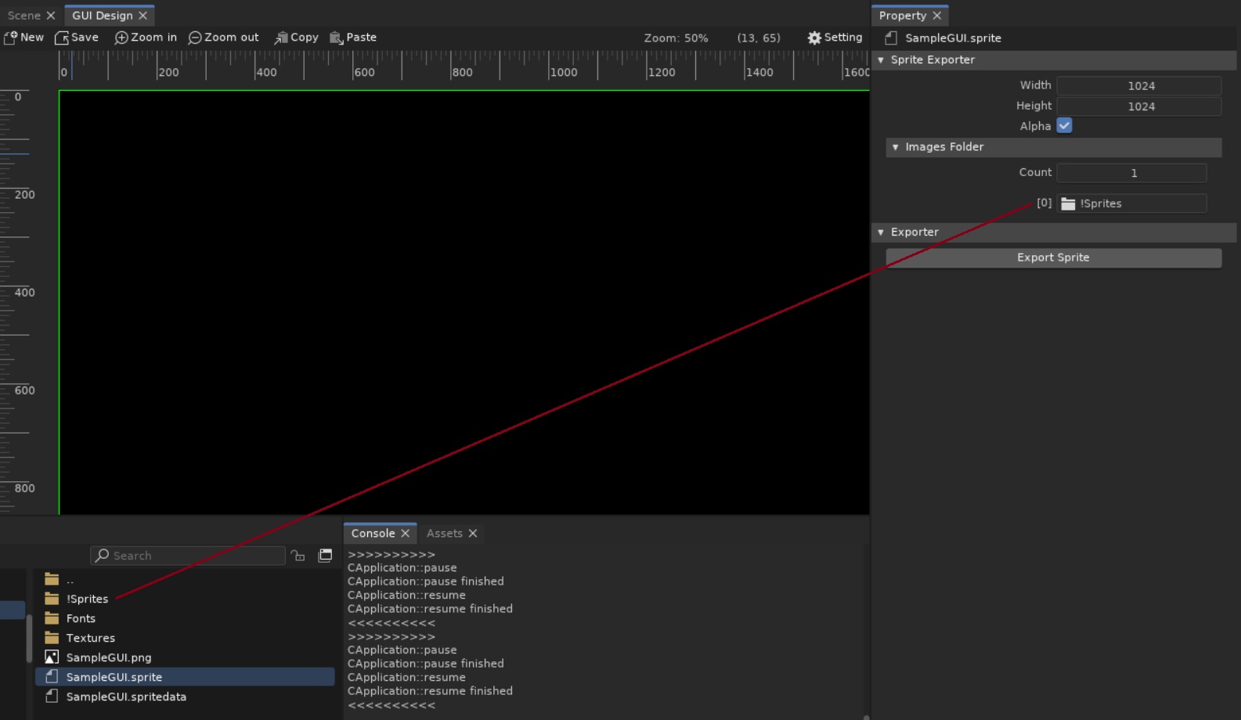The height and width of the screenshot is (720, 1241).
Task: Save the GUI design
Action: [77, 38]
